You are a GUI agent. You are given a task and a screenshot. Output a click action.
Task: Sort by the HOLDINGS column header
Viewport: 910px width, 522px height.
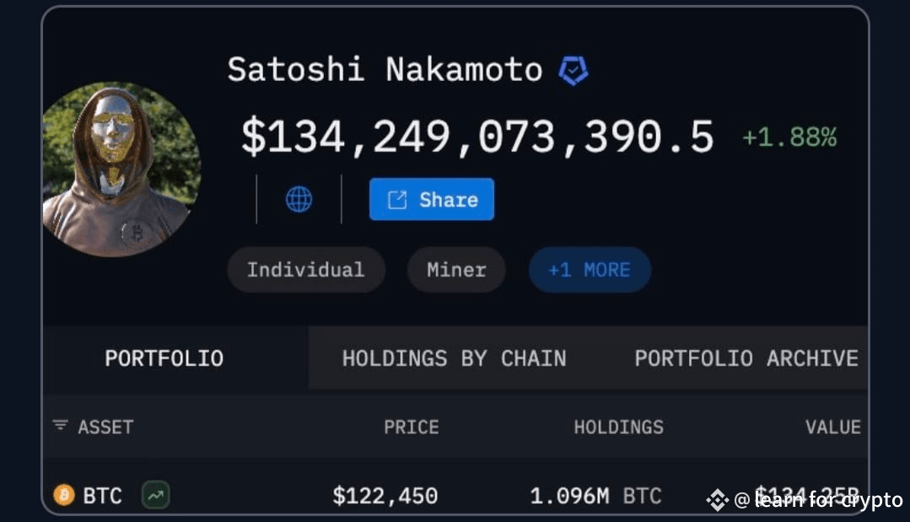pos(618,427)
